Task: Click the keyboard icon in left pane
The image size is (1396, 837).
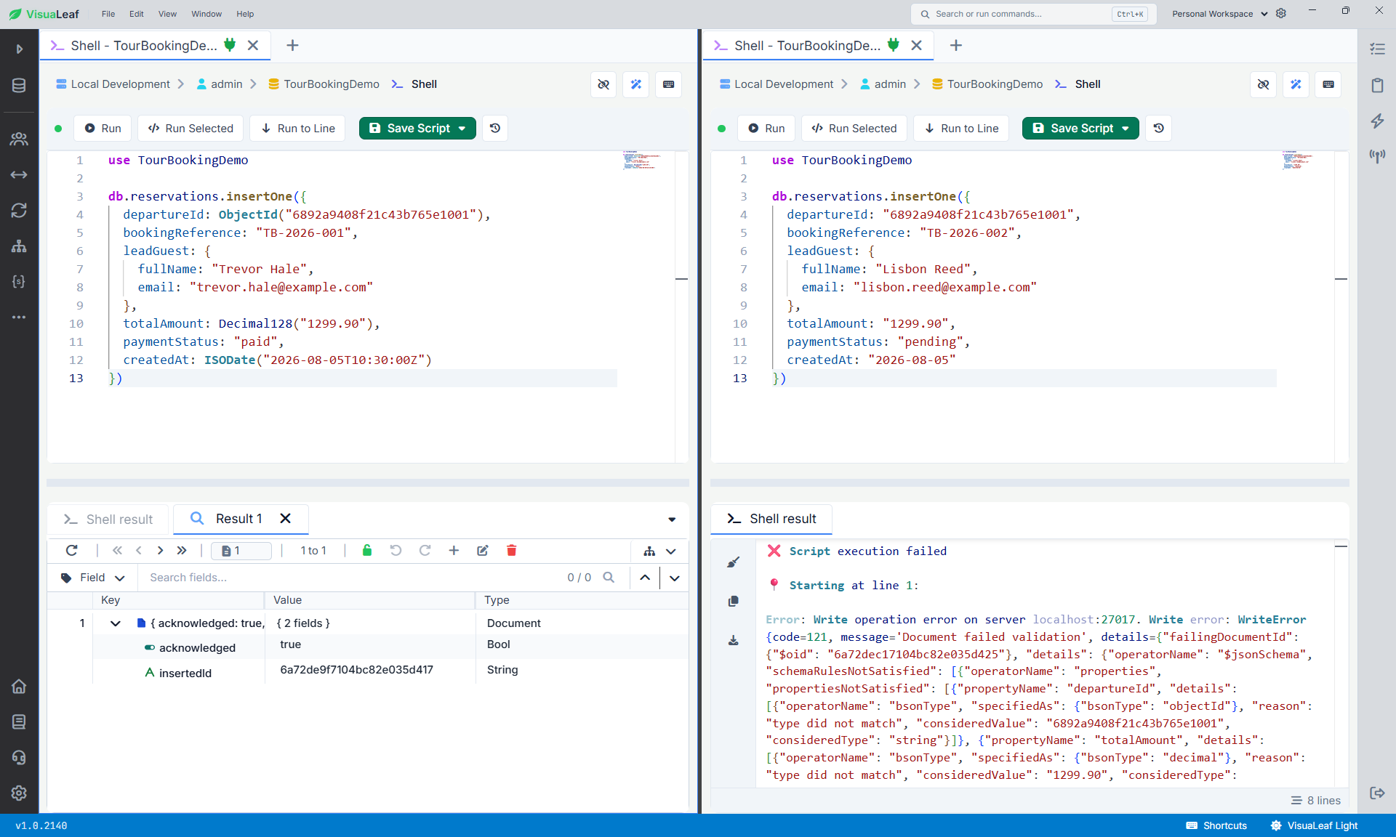Action: tap(669, 84)
